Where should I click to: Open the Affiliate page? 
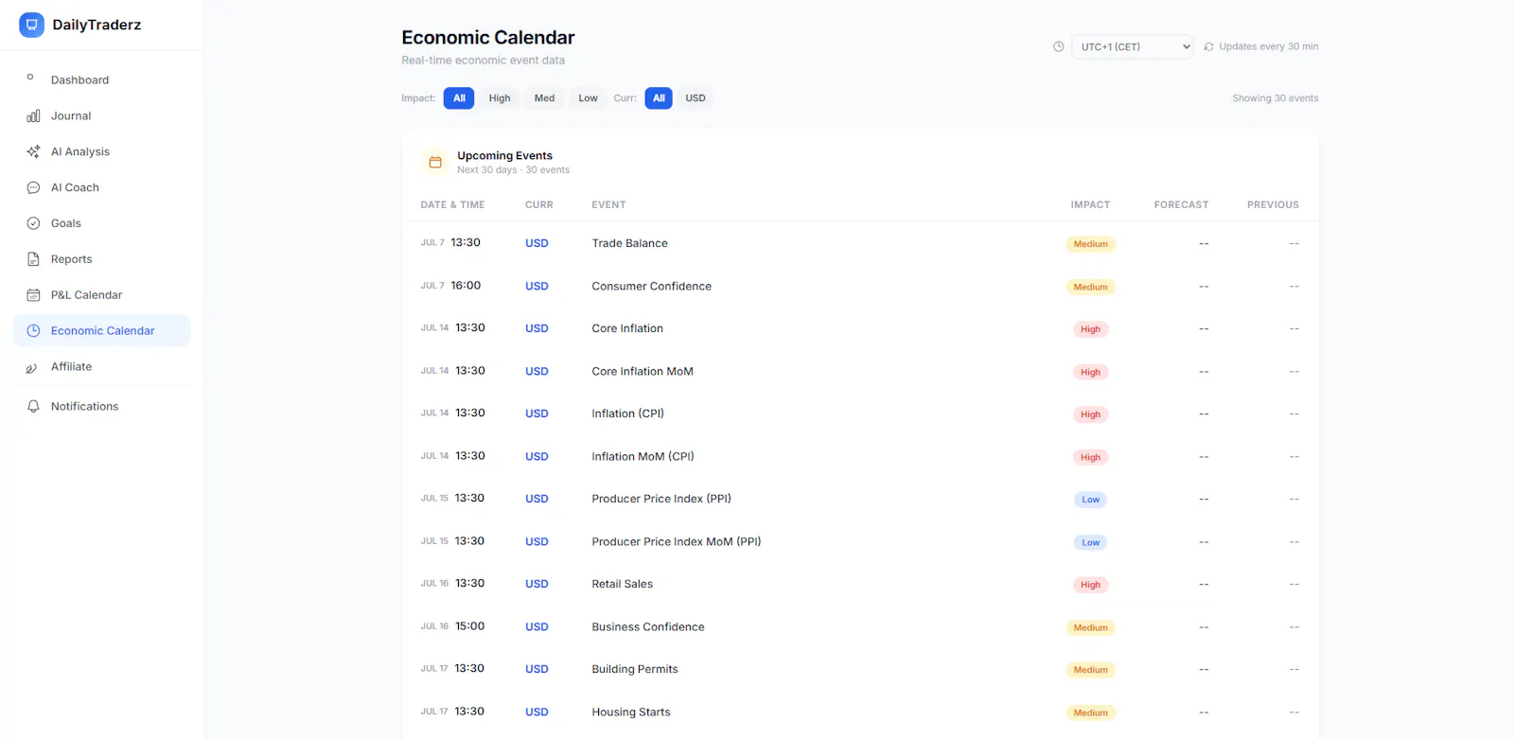point(101,366)
